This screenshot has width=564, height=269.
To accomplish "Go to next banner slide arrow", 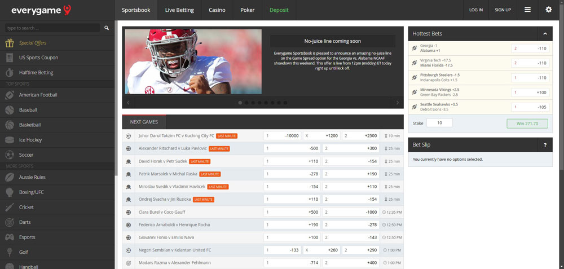I will pyautogui.click(x=398, y=103).
